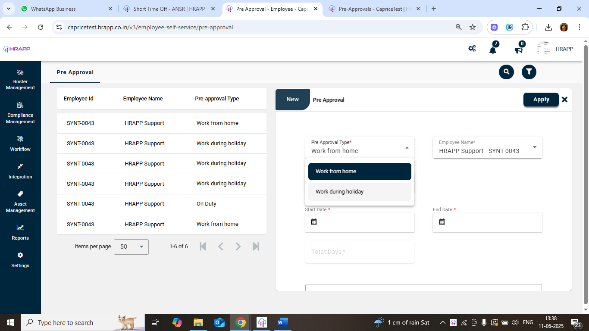Image resolution: width=589 pixels, height=331 pixels.
Task: Open Items per page dropdown
Action: click(x=131, y=247)
